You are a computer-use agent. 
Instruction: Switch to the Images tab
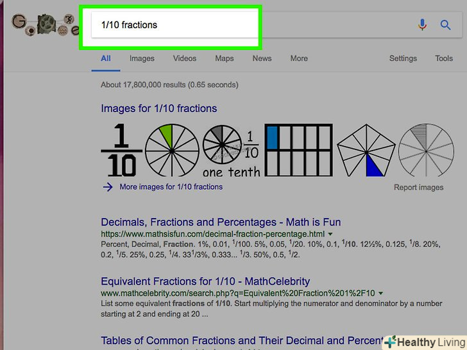click(142, 58)
